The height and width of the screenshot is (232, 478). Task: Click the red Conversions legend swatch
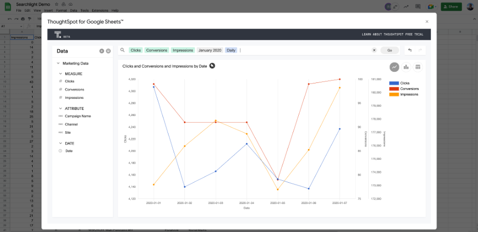pyautogui.click(x=394, y=89)
